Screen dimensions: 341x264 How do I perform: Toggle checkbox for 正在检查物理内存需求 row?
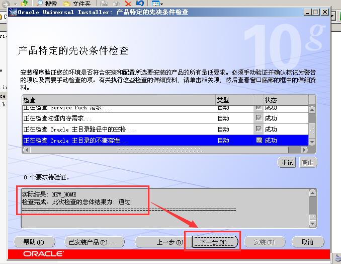click(259, 118)
